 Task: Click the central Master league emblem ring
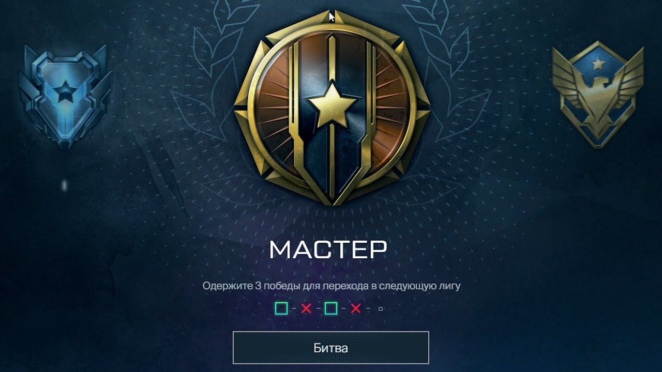331,109
